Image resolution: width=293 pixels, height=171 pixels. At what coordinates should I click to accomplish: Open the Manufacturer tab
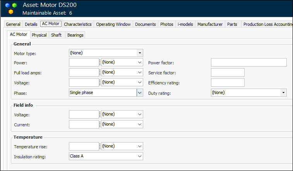click(x=210, y=24)
